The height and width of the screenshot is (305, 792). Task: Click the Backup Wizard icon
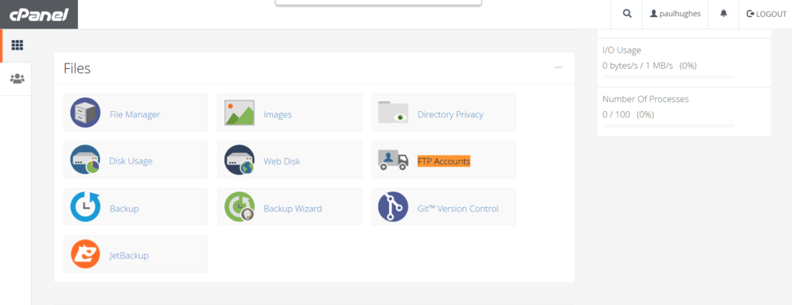click(240, 207)
